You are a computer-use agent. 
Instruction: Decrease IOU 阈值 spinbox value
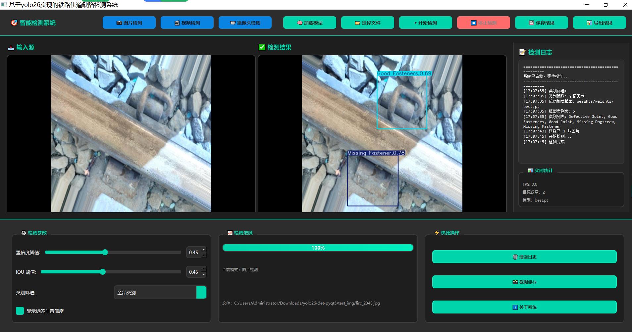click(x=204, y=275)
